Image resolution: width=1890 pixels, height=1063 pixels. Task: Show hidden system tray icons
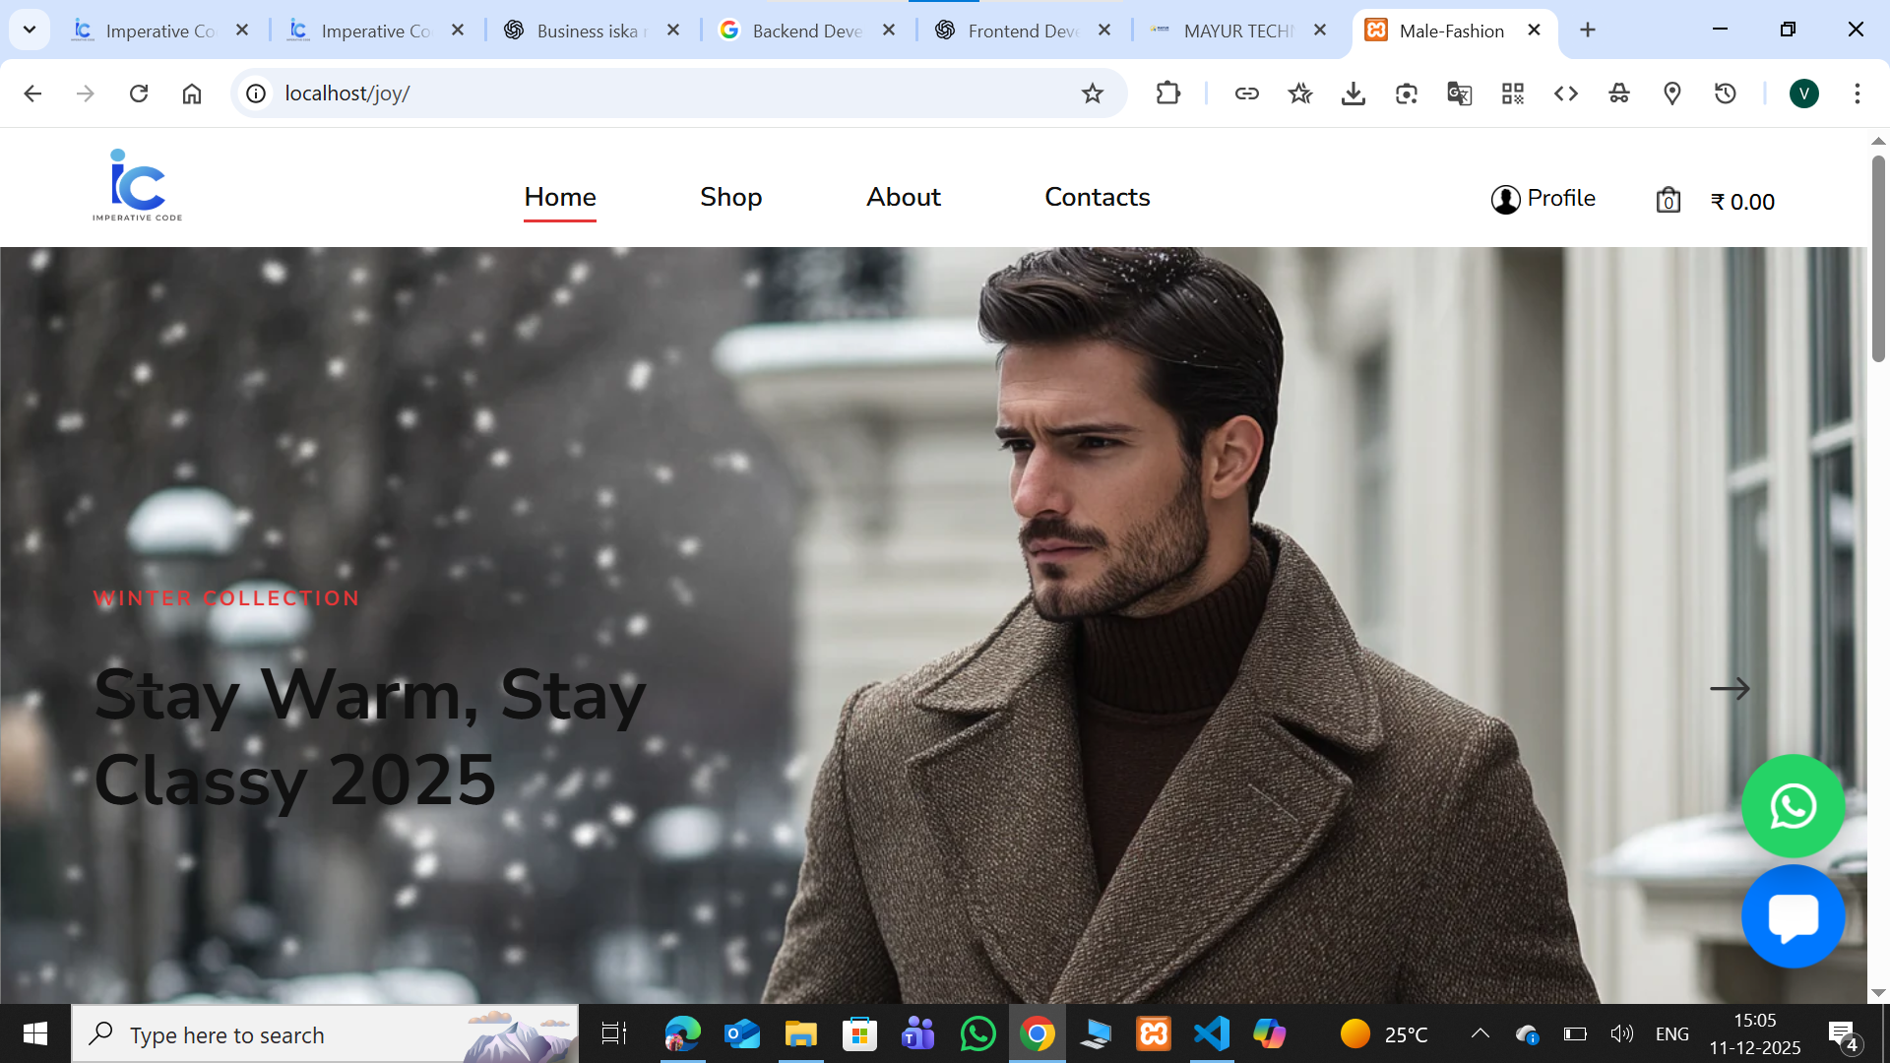click(x=1480, y=1033)
